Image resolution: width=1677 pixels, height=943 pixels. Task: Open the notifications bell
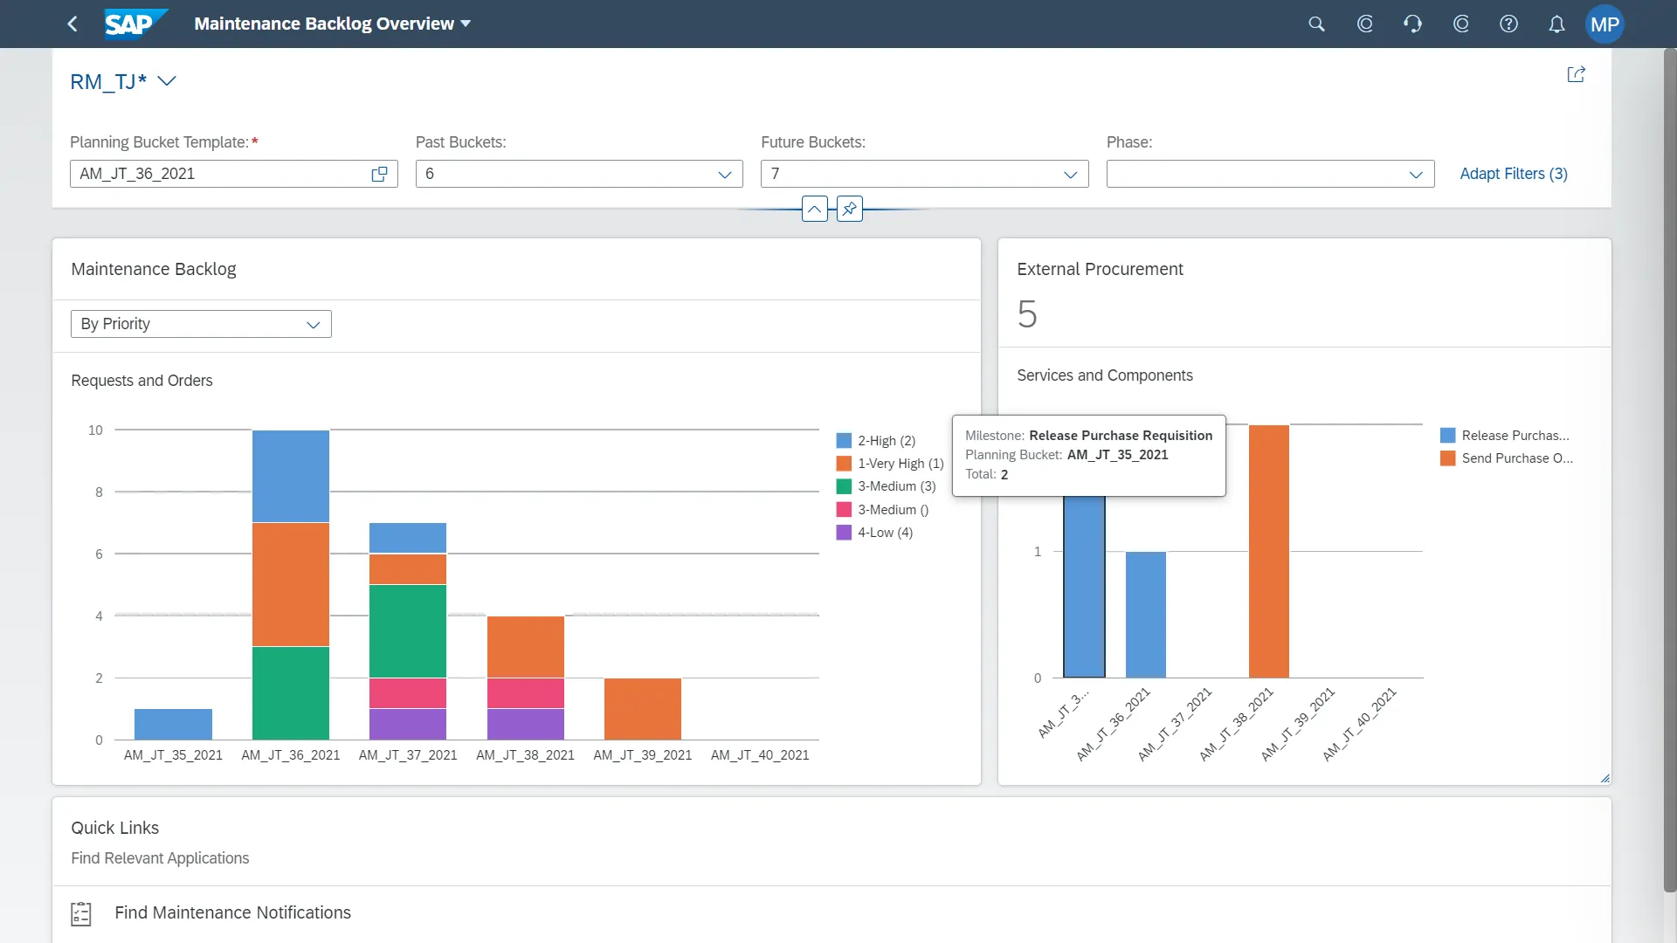pos(1556,24)
